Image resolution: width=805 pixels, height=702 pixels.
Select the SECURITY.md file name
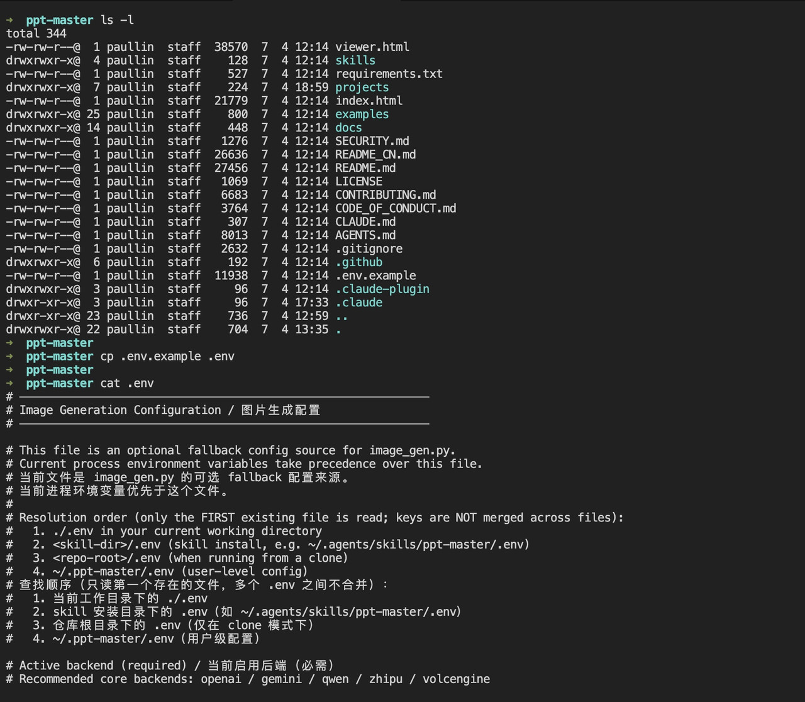tap(372, 141)
